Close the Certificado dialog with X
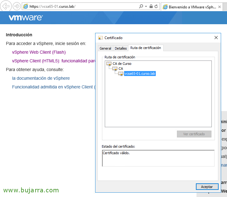 pyautogui.click(x=216, y=38)
